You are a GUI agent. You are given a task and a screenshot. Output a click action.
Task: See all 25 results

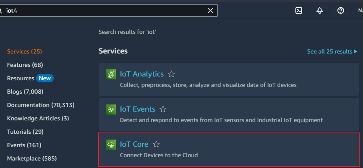click(332, 51)
